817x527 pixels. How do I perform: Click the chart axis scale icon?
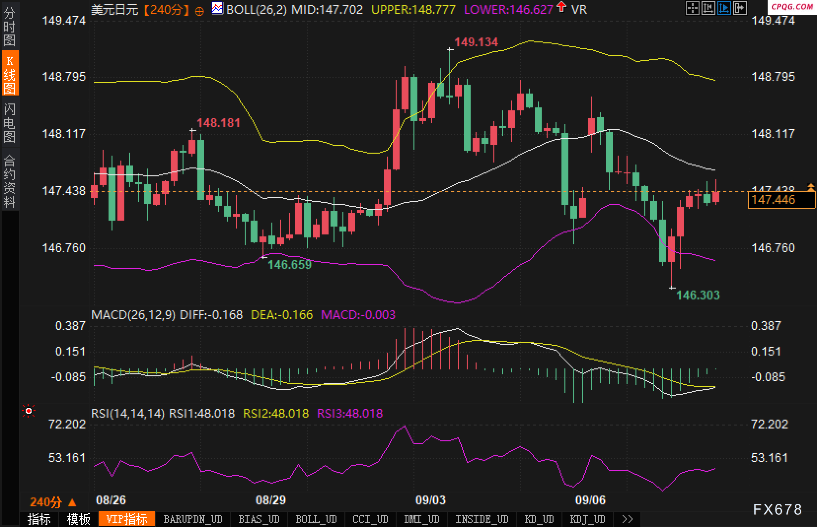point(708,8)
